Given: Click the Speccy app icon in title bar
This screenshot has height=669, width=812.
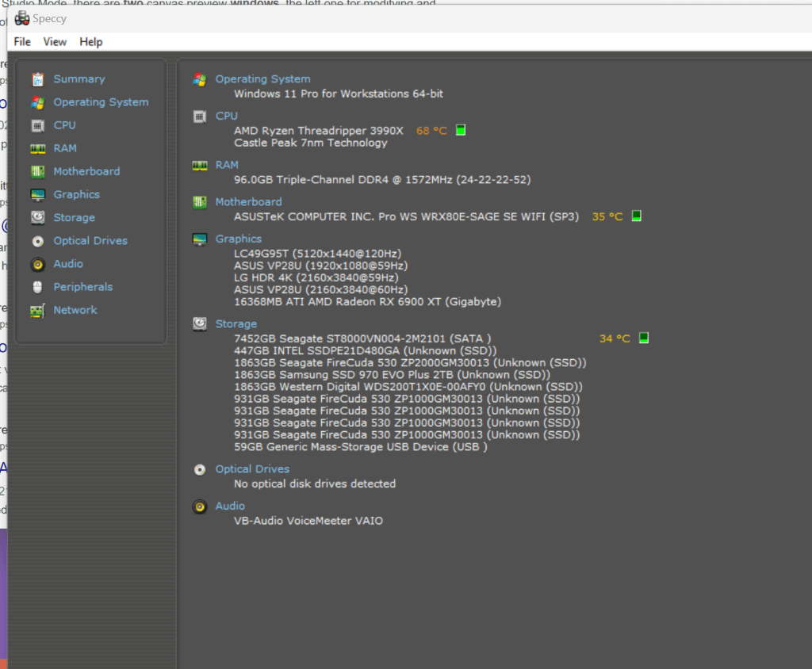Looking at the screenshot, I should pyautogui.click(x=21, y=19).
